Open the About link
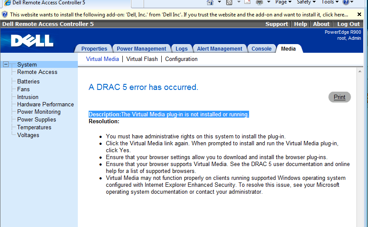 [321, 24]
